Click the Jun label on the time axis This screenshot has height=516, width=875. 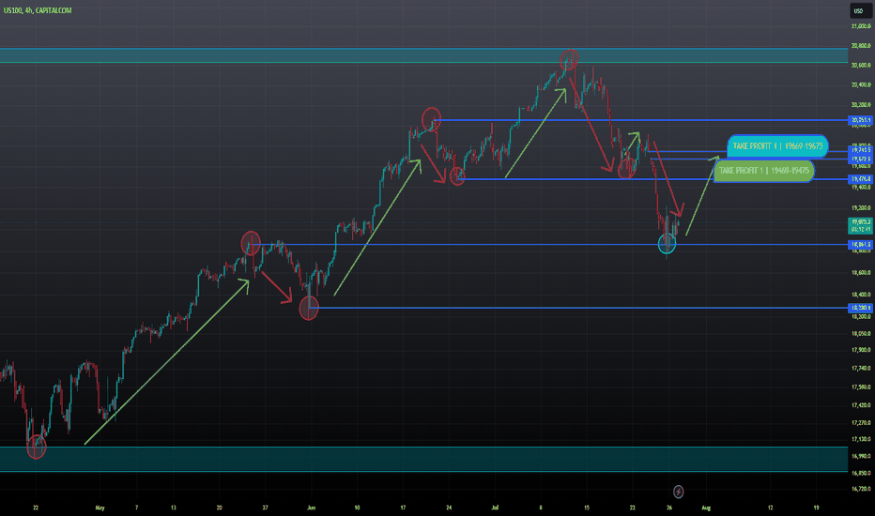tap(312, 508)
